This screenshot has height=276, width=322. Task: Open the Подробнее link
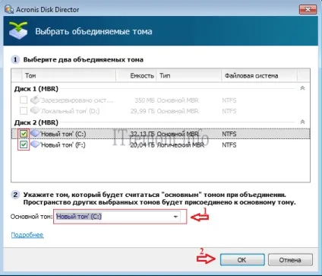coord(27,235)
